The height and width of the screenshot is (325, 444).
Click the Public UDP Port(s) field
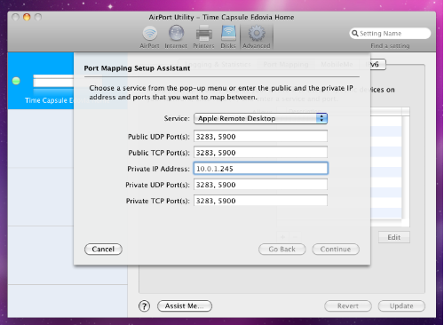[260, 137]
